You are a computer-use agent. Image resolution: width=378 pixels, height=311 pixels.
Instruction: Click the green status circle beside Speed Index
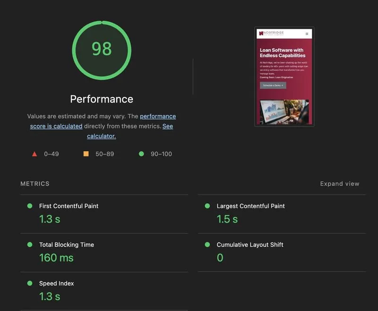tap(29, 284)
